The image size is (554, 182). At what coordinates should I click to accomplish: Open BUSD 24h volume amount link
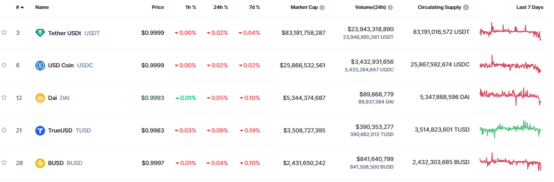point(375,160)
